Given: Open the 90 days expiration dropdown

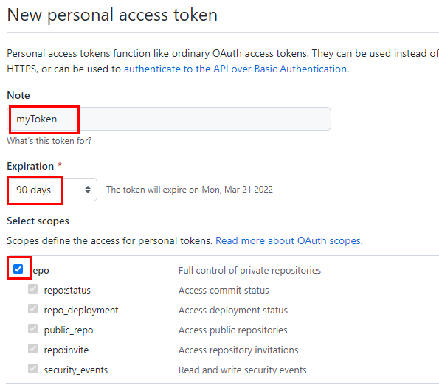Looking at the screenshot, I should coord(52,190).
